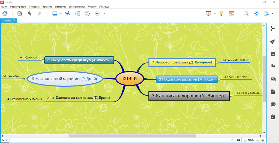Toggle the eye visibility icon in the status bar
The image size is (279, 143).
(x=238, y=140)
